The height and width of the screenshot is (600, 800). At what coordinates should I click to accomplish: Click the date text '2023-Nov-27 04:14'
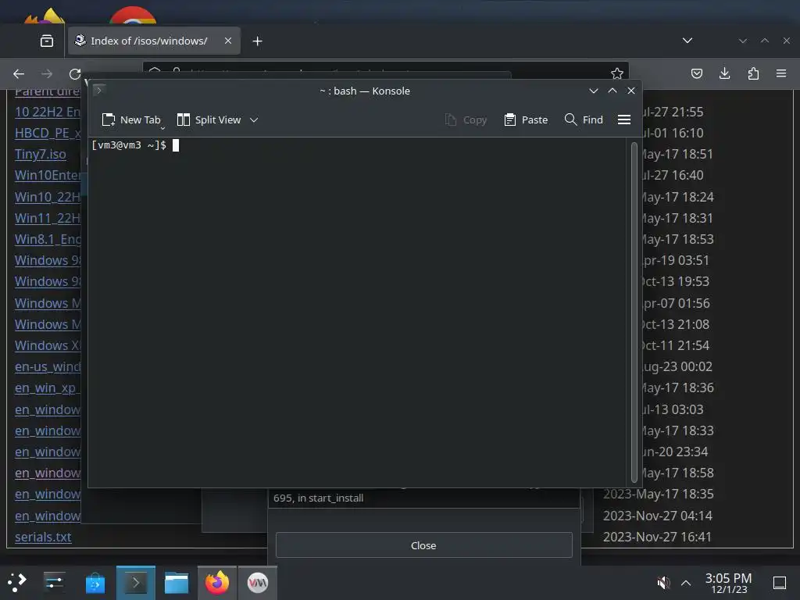click(x=657, y=516)
